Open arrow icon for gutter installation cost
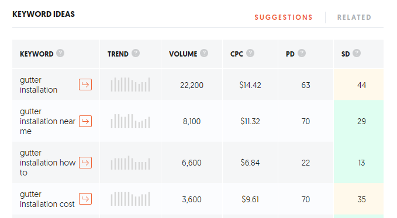This screenshot has height=218, width=397. coord(85,199)
